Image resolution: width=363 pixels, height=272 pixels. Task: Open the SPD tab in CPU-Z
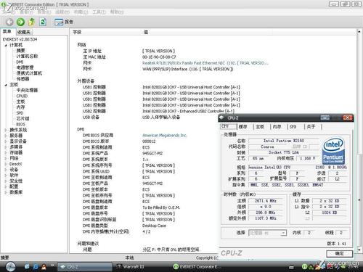[x=293, y=126]
